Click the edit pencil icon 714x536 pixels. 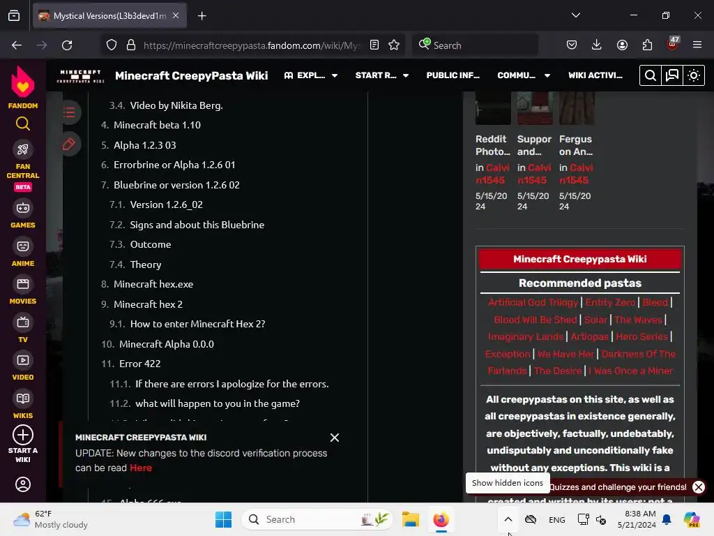point(69,144)
